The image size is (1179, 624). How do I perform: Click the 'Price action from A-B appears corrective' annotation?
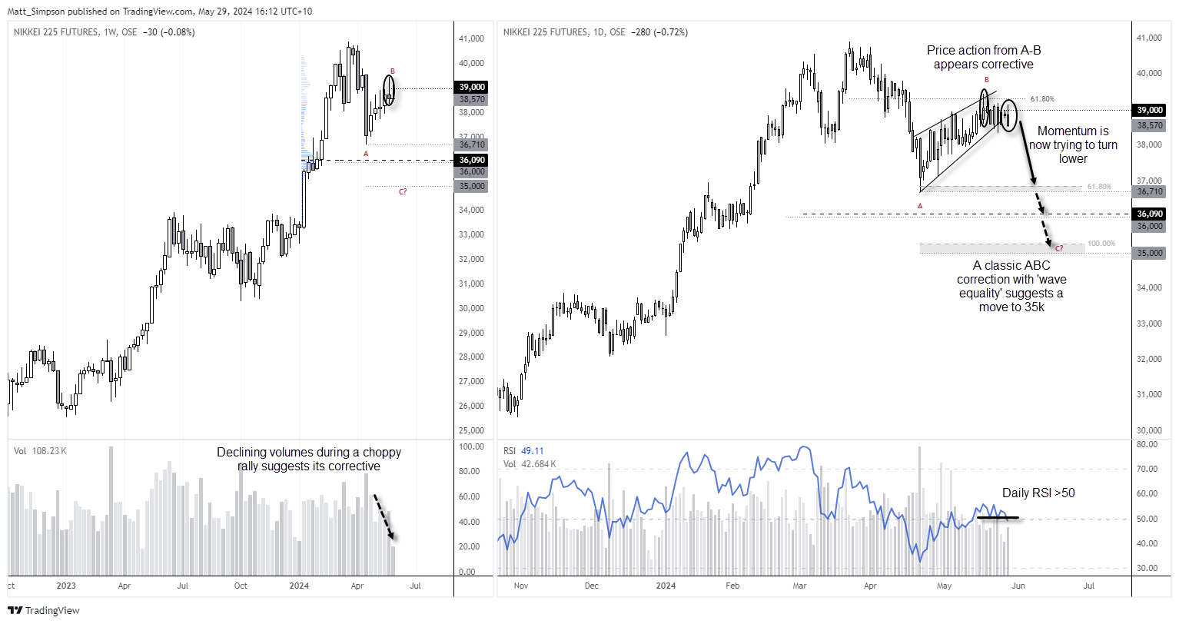point(984,58)
